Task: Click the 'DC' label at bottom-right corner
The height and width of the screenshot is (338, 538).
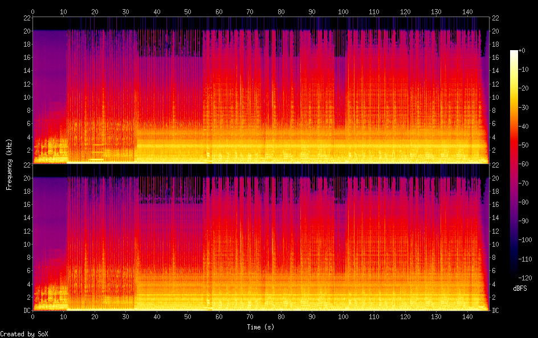Action: click(x=495, y=311)
